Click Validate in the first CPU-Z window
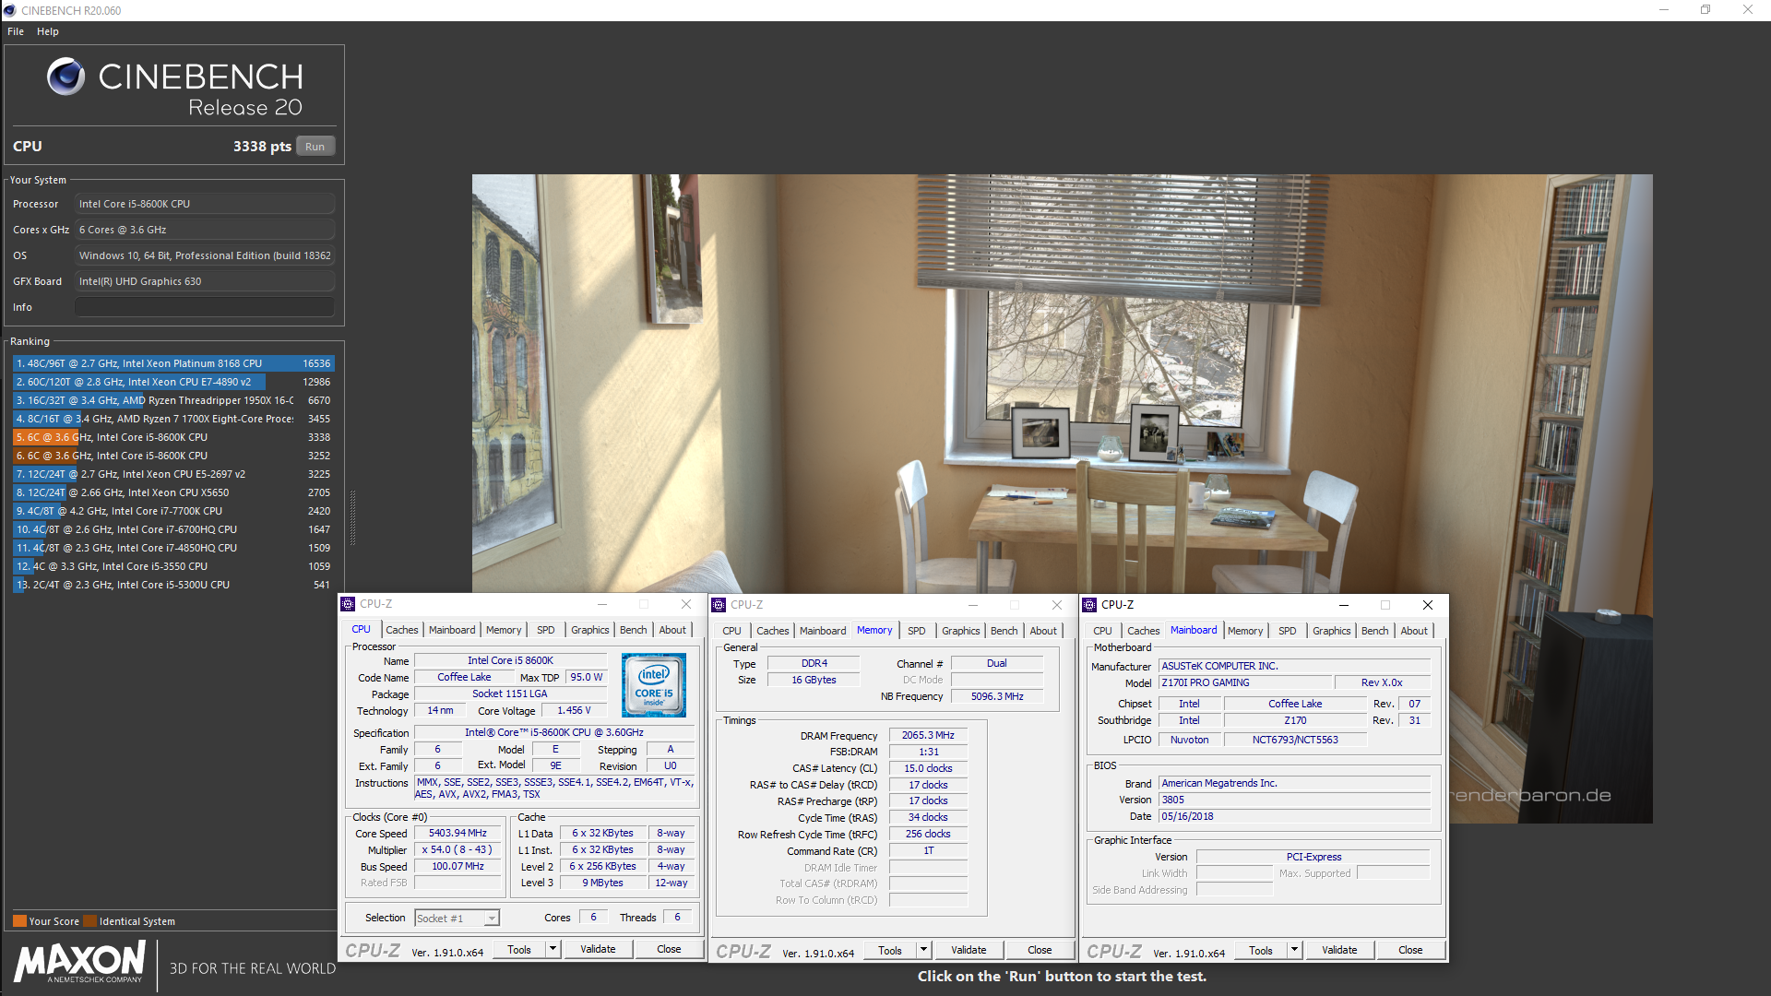The width and height of the screenshot is (1771, 996). pos(598,949)
